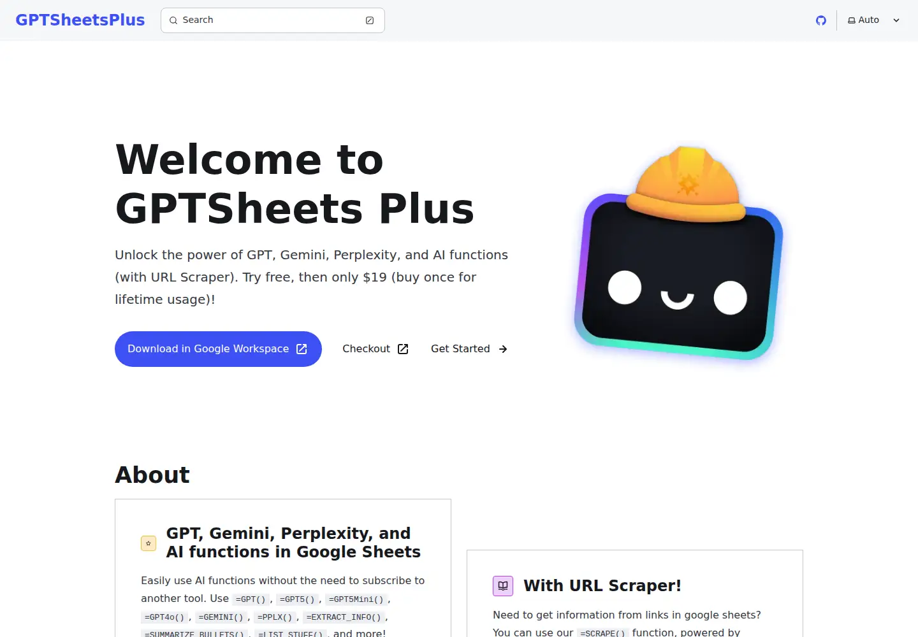Click the star icon on GPT functions card

[x=149, y=543]
